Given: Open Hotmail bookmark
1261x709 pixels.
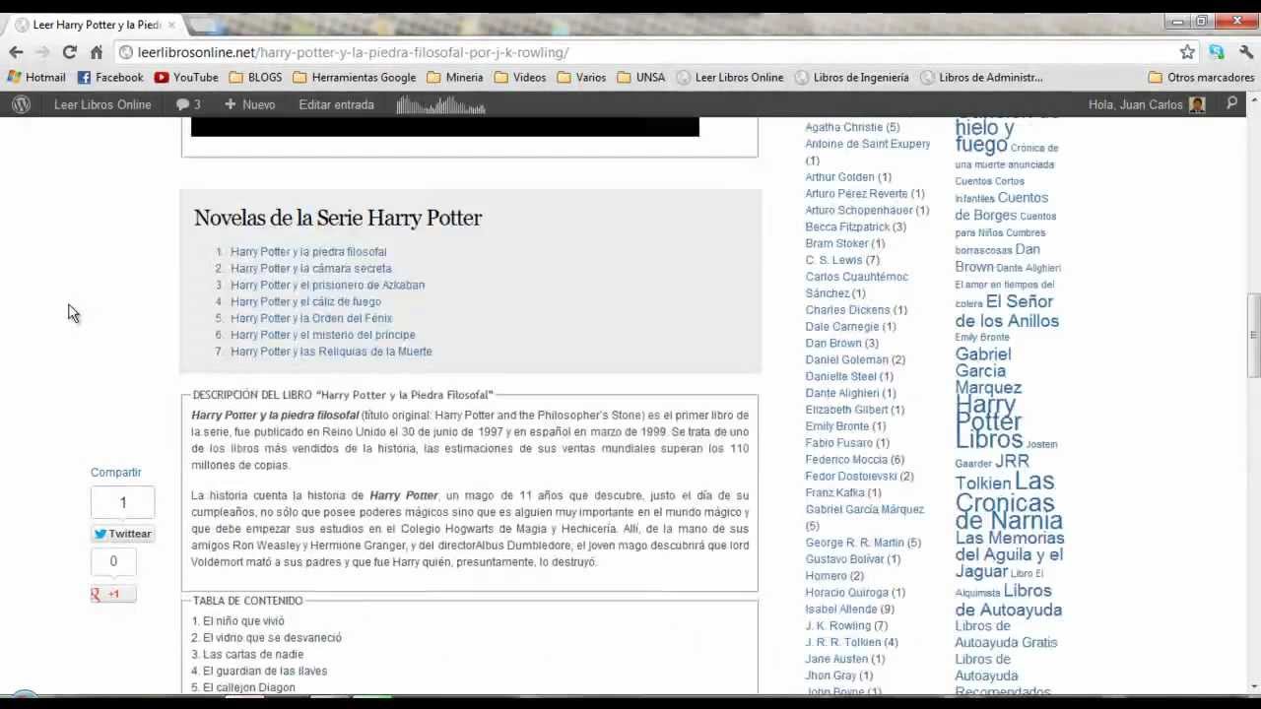Looking at the screenshot, I should pos(36,77).
